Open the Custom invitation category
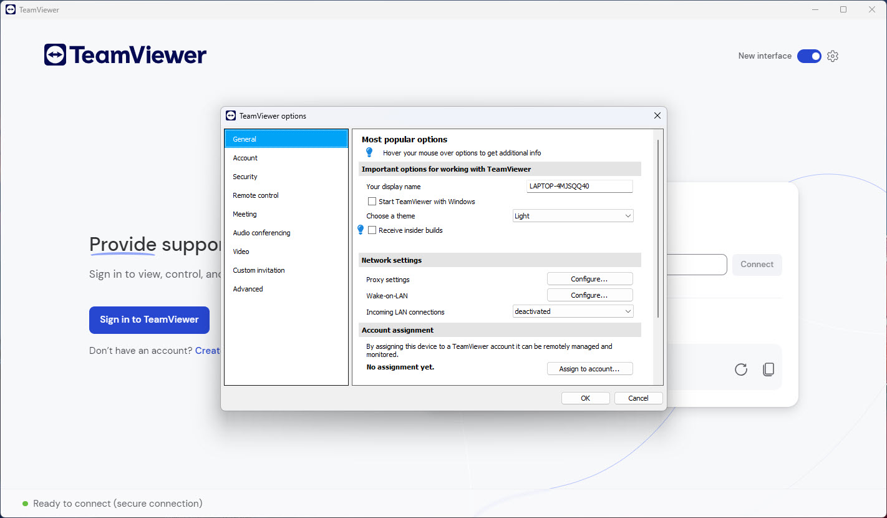The width and height of the screenshot is (887, 518). coord(286,270)
